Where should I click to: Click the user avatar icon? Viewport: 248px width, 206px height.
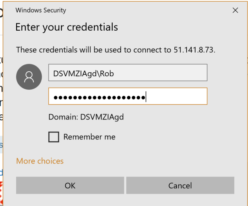point(30,77)
